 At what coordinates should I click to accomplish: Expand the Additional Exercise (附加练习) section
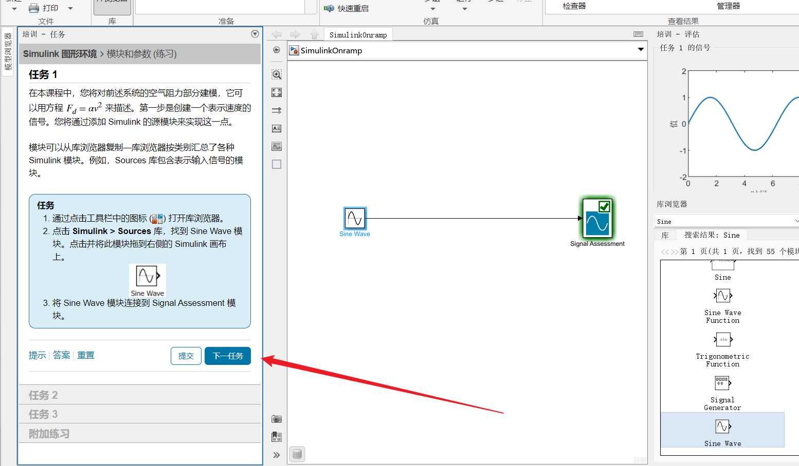(x=140, y=434)
